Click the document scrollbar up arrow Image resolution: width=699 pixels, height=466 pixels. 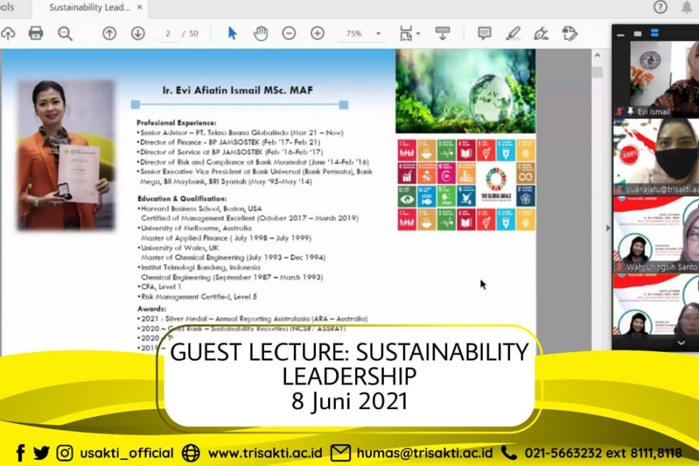[x=598, y=56]
